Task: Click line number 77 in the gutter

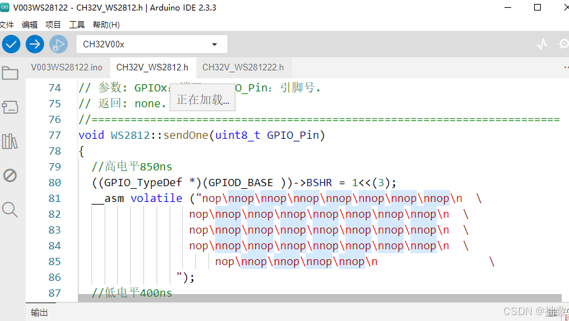Action: tap(55, 136)
